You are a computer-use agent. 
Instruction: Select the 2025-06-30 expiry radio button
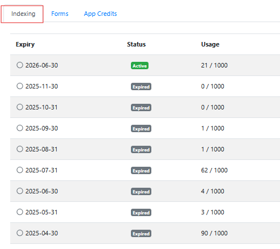click(20, 191)
